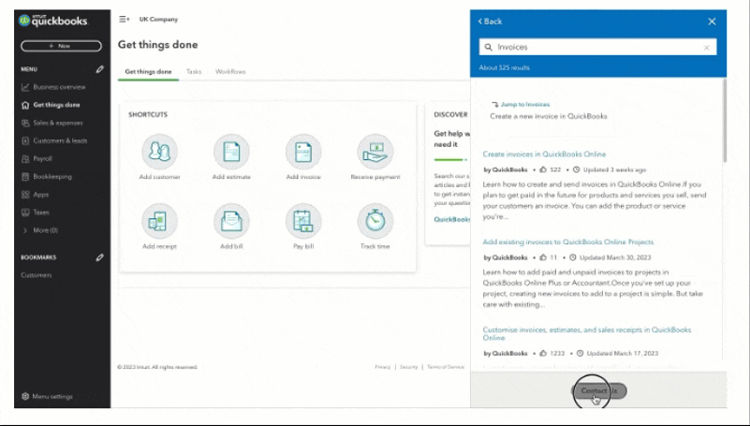Click the Add estimate shortcut icon

[x=231, y=152]
